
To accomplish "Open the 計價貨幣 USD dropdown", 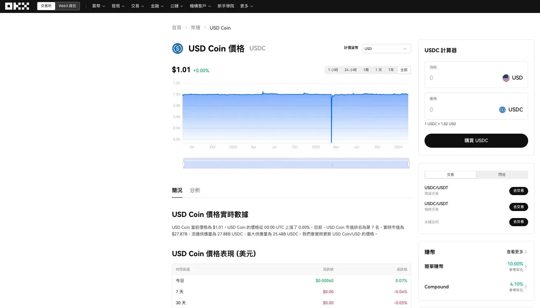I will coord(386,48).
